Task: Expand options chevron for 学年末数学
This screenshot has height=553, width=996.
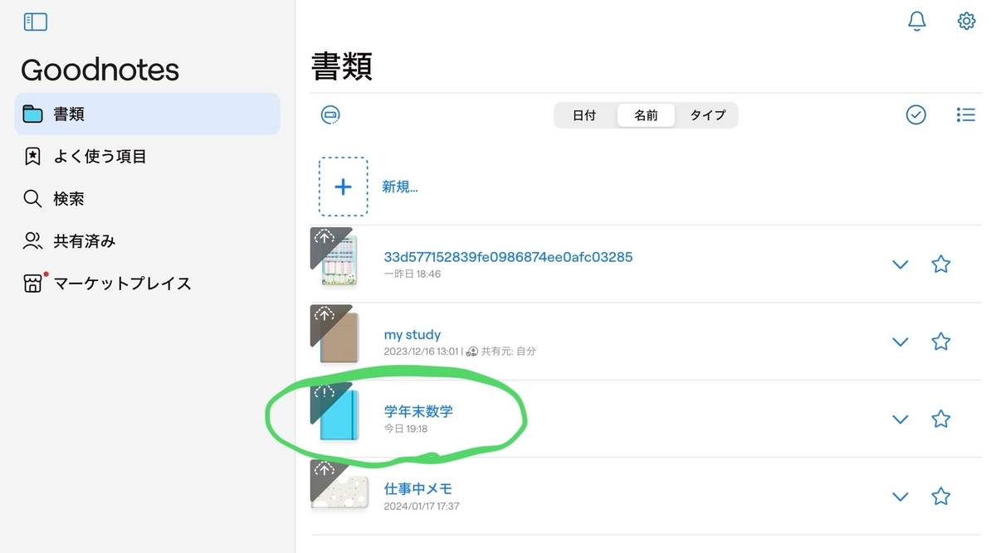Action: point(900,420)
